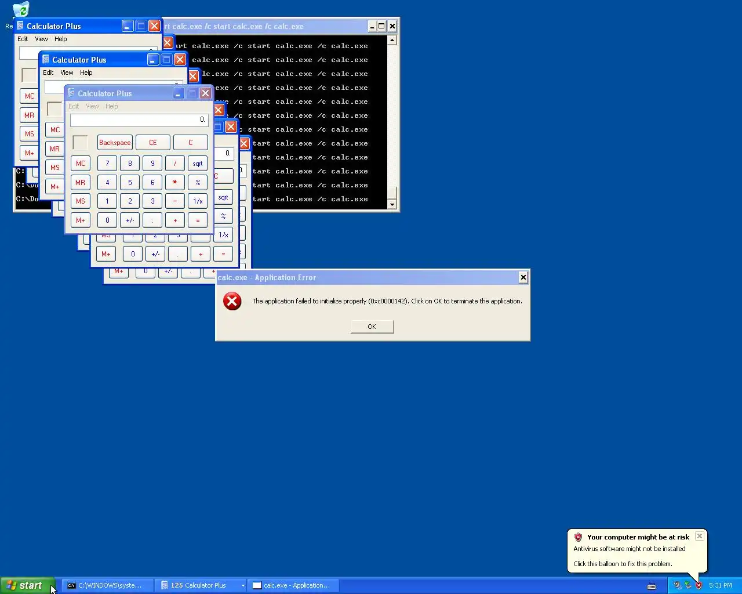The width and height of the screenshot is (742, 594).
Task: Click the red C clear button next to CE
Action: pos(190,143)
